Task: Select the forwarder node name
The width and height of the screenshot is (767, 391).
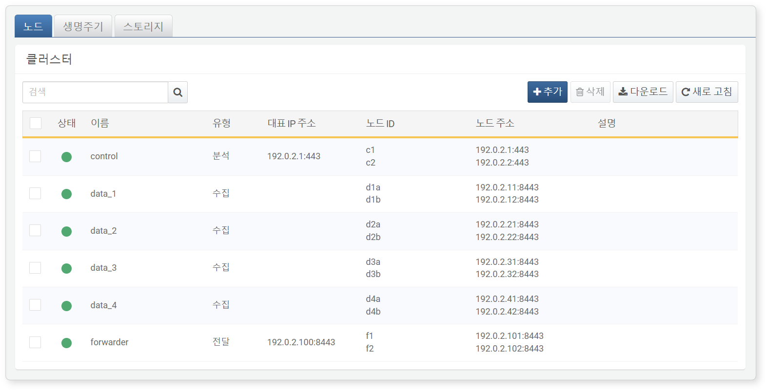Action: pyautogui.click(x=110, y=342)
